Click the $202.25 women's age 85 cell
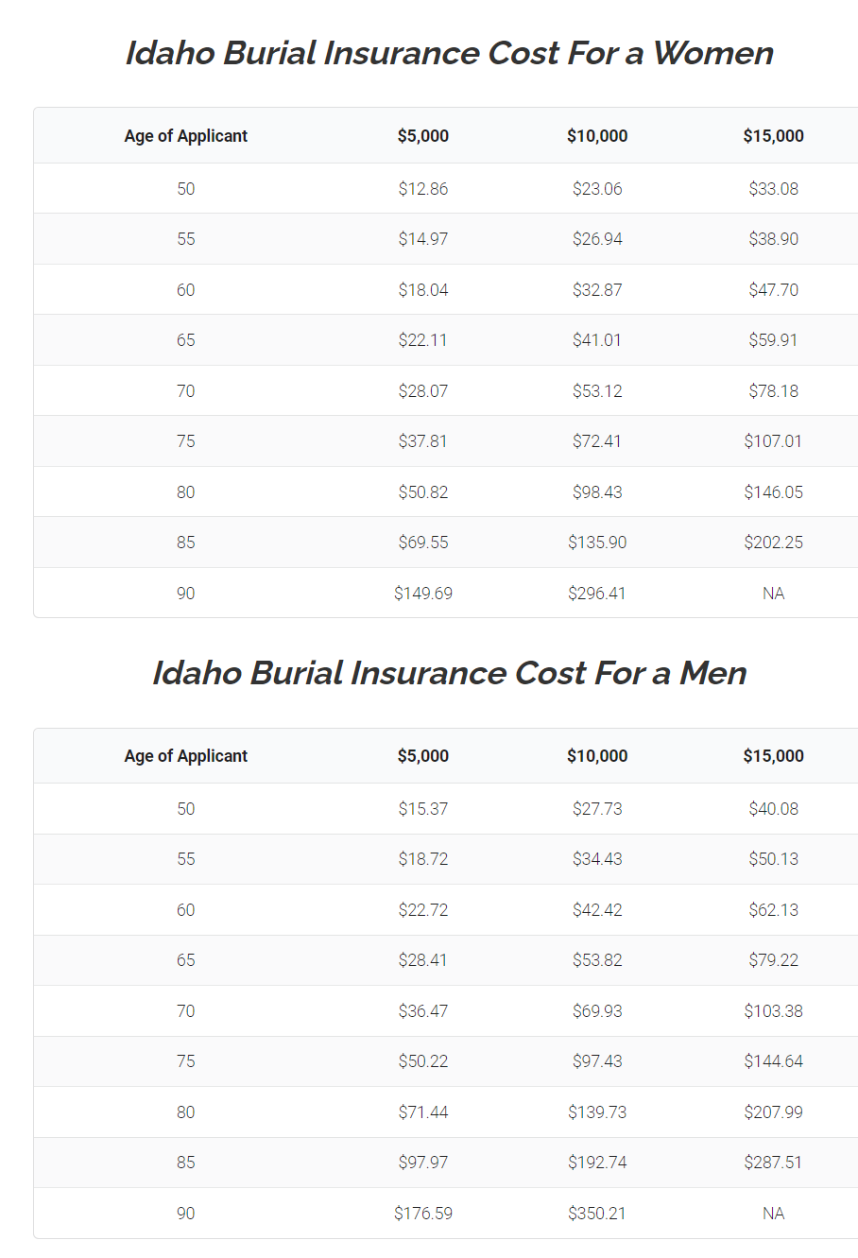The height and width of the screenshot is (1258, 858). 774,543
